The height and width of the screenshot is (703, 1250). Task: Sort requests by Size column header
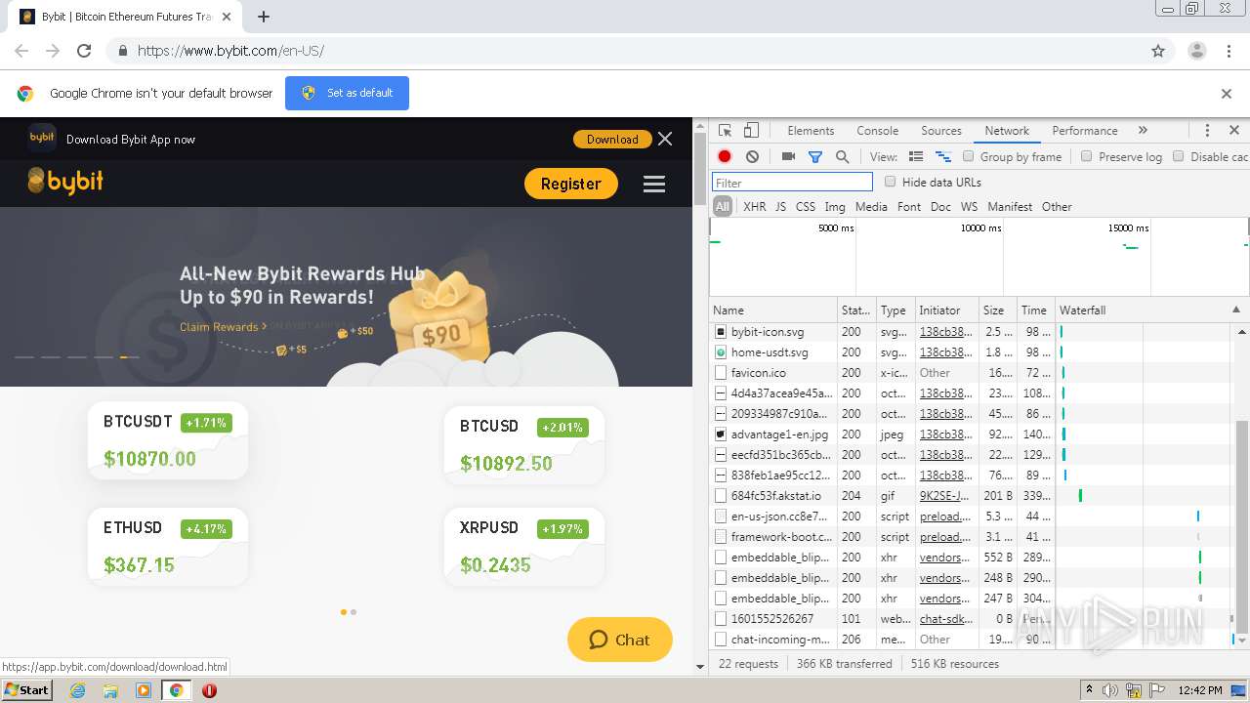(x=998, y=310)
